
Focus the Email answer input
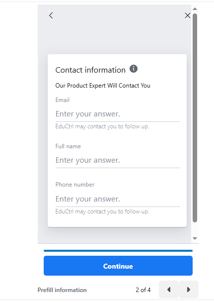pos(118,114)
